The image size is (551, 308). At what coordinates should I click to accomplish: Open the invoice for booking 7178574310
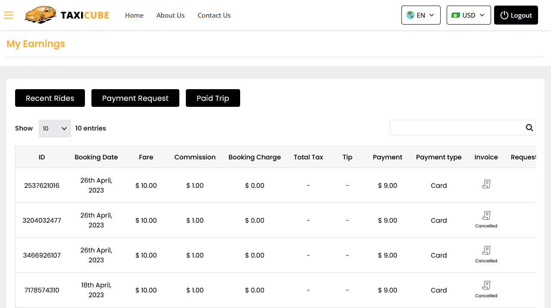click(x=486, y=286)
